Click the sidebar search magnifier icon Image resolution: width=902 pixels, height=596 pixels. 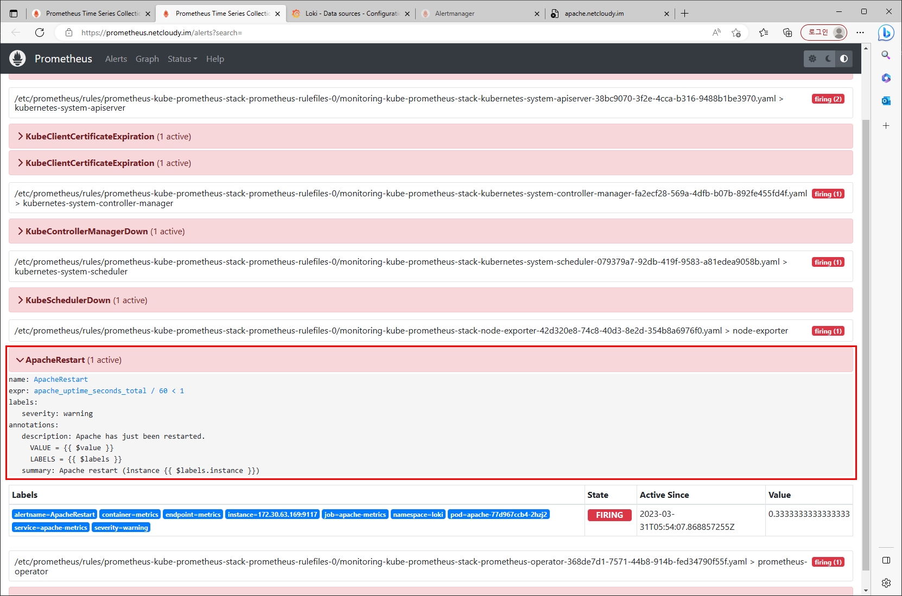click(x=886, y=55)
